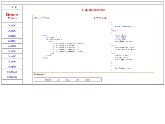Navigate to Ejemplo 5

coord(12,46)
